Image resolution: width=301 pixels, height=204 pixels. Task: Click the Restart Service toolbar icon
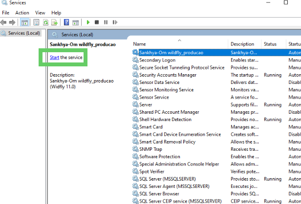coord(115,22)
